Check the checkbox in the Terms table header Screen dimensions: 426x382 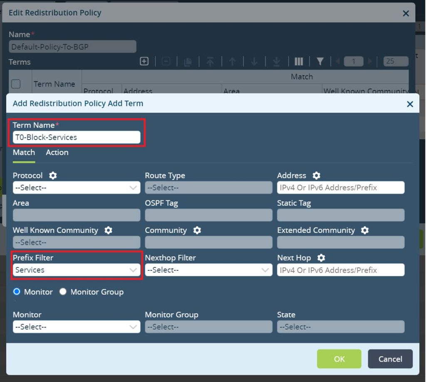(x=15, y=83)
